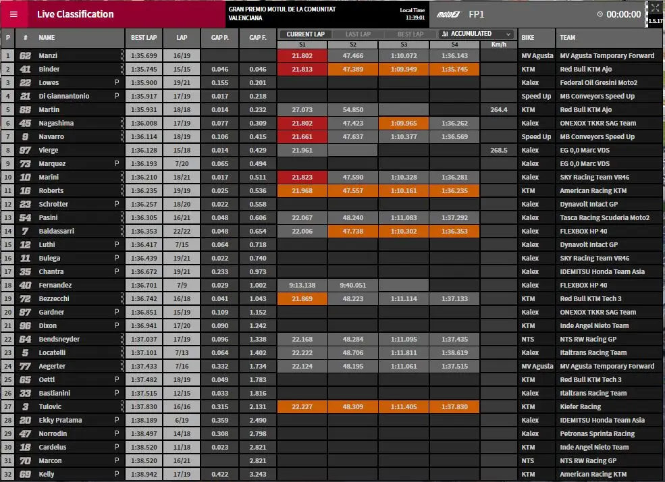This screenshot has height=482, width=665.
Task: Click the icon beside ACCUMULATED label
Action: (444, 34)
